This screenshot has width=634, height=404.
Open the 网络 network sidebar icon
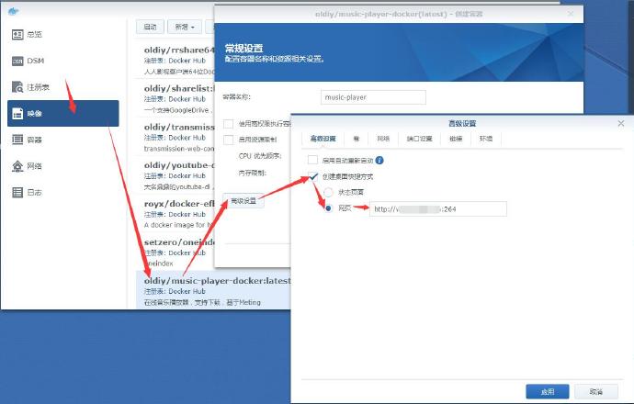(18, 166)
